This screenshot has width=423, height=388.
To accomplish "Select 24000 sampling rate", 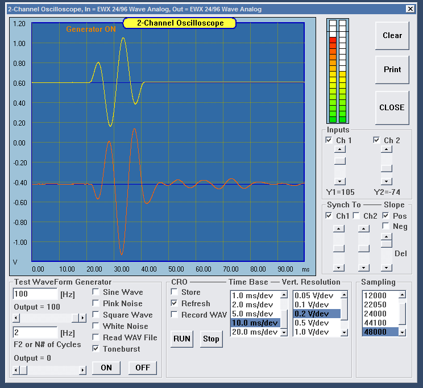I will tap(380, 314).
